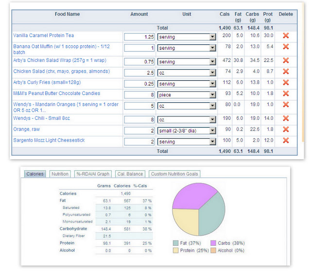Click the Carbs purple legend swatch

tap(213, 243)
